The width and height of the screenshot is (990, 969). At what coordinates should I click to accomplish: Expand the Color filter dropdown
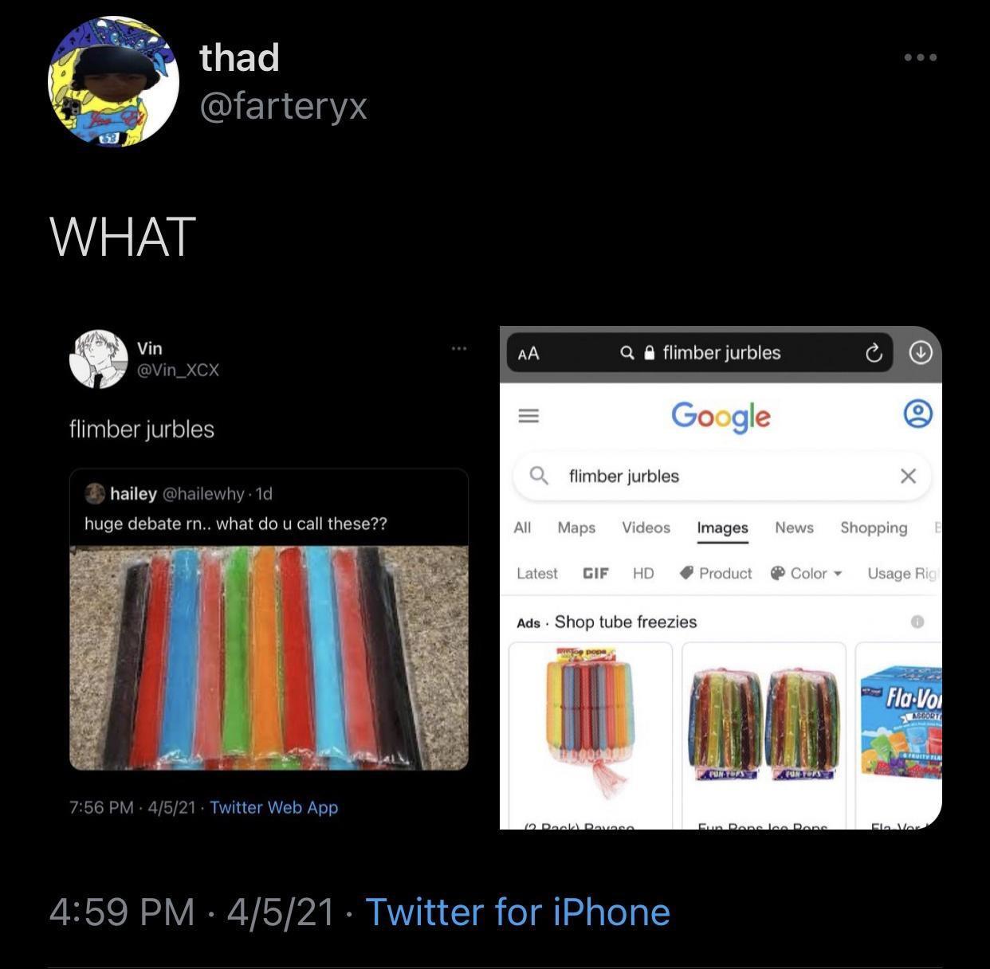point(807,573)
